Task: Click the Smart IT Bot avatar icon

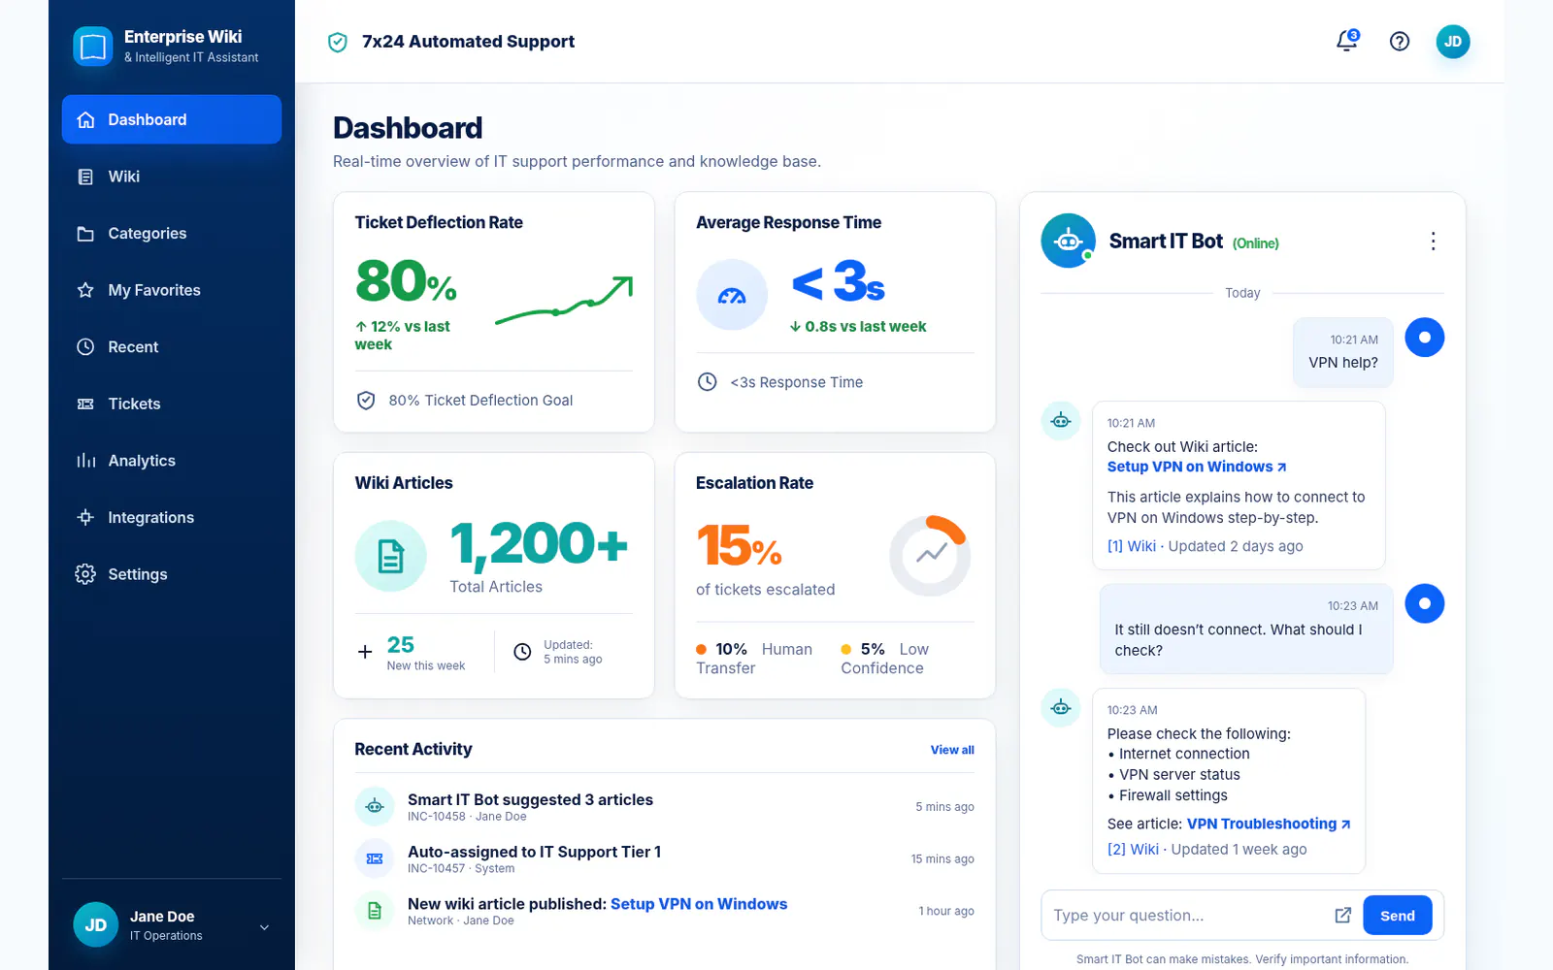Action: click(x=1068, y=241)
